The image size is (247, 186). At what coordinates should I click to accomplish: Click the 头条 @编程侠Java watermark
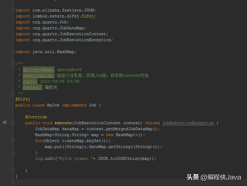pos(214,177)
